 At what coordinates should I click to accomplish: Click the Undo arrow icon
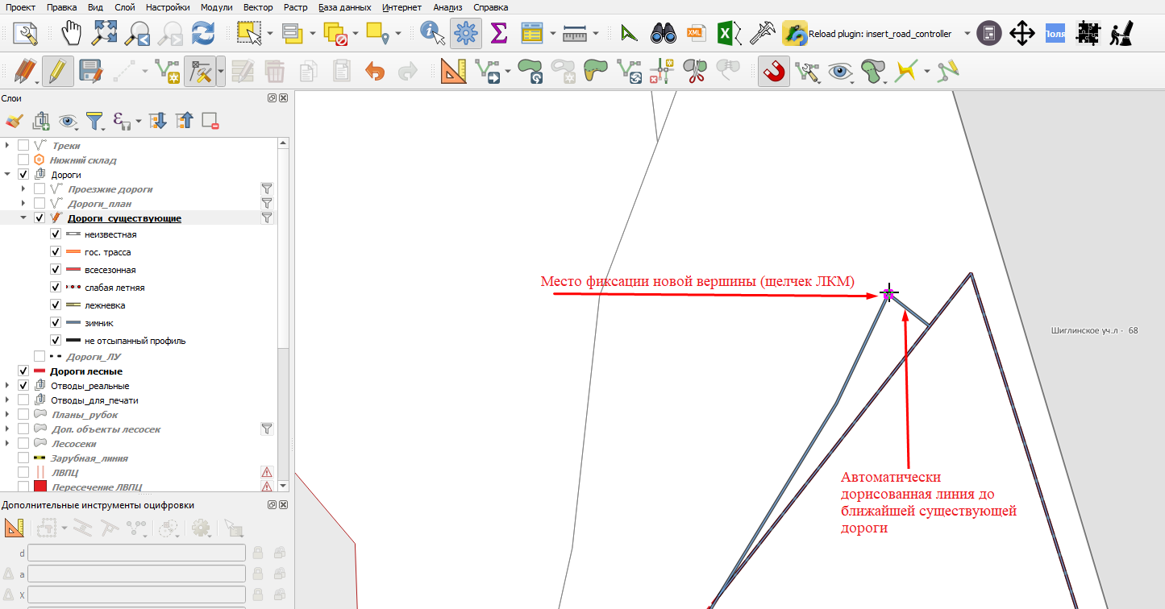click(x=375, y=72)
